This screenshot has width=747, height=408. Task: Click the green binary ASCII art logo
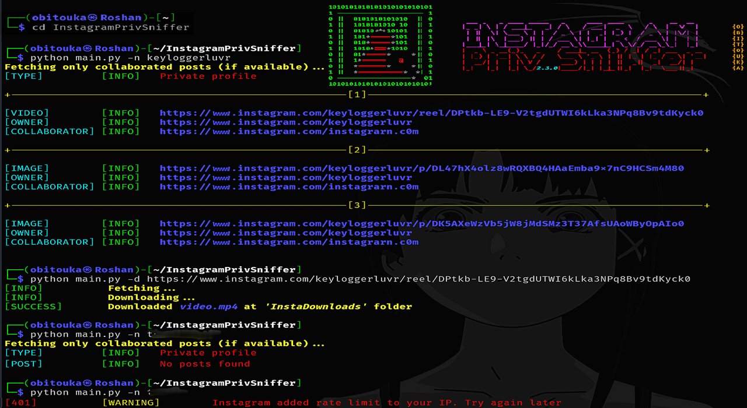381,45
